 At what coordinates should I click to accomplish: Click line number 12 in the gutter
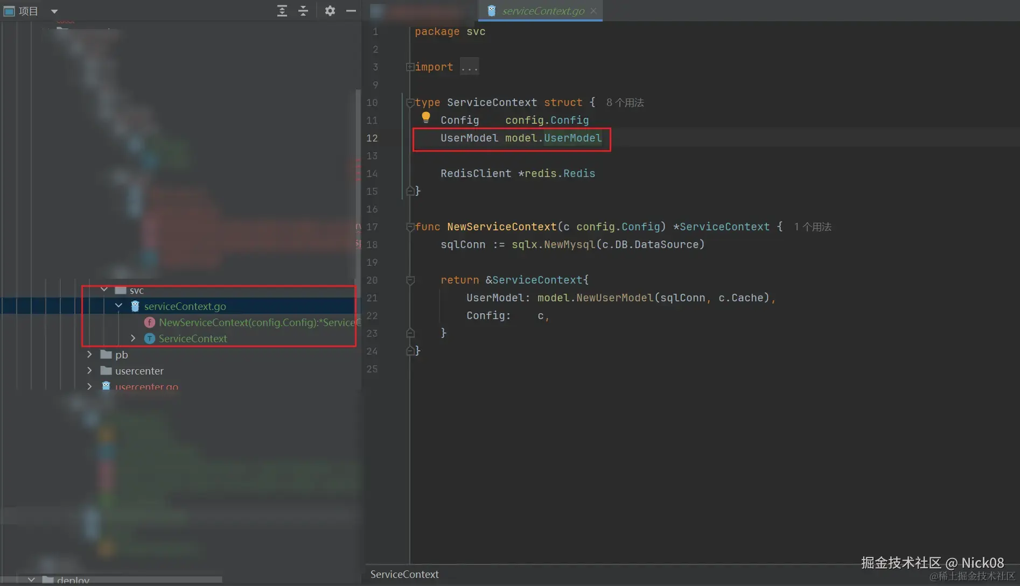coord(372,138)
